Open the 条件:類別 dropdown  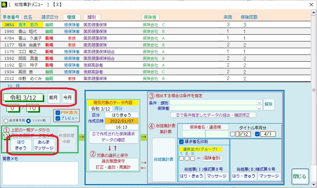click(x=259, y=103)
